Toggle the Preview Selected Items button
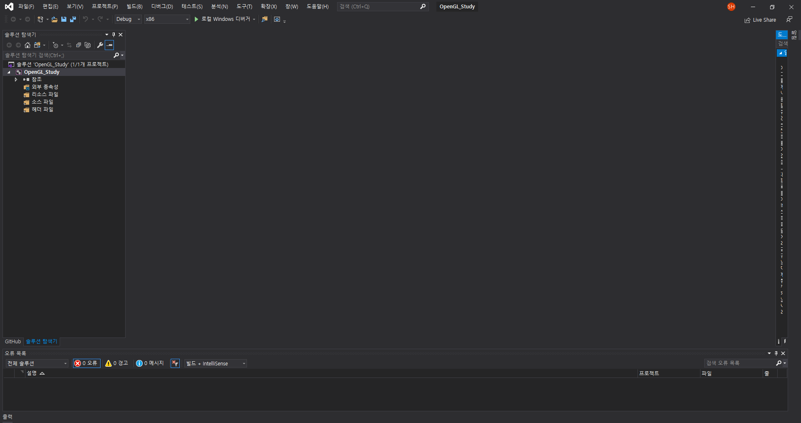Viewport: 801px width, 423px height. point(109,45)
